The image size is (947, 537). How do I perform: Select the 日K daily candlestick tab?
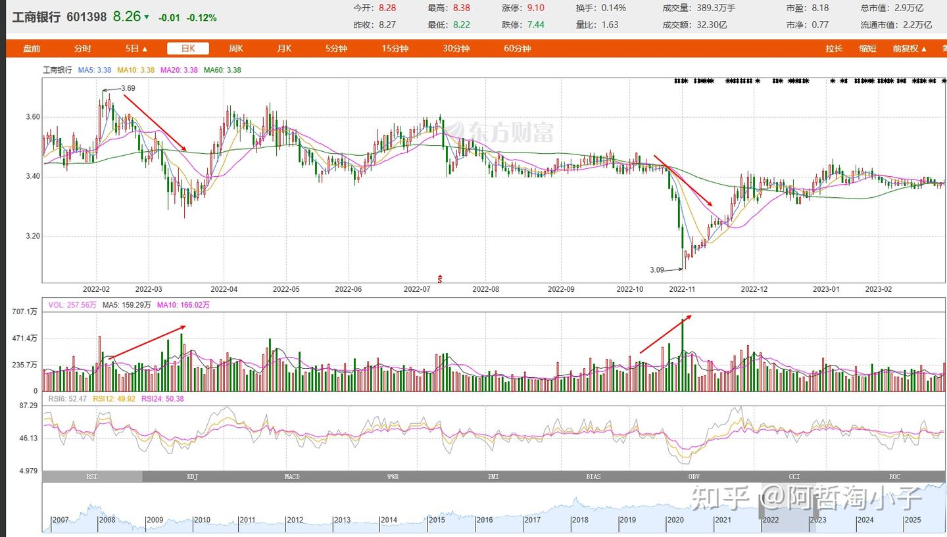188,49
